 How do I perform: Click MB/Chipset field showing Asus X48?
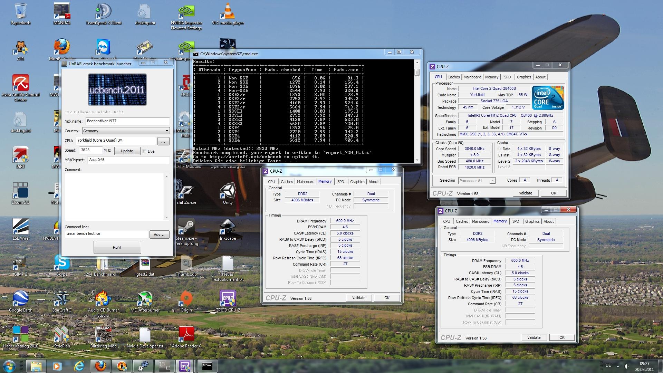[x=128, y=160]
